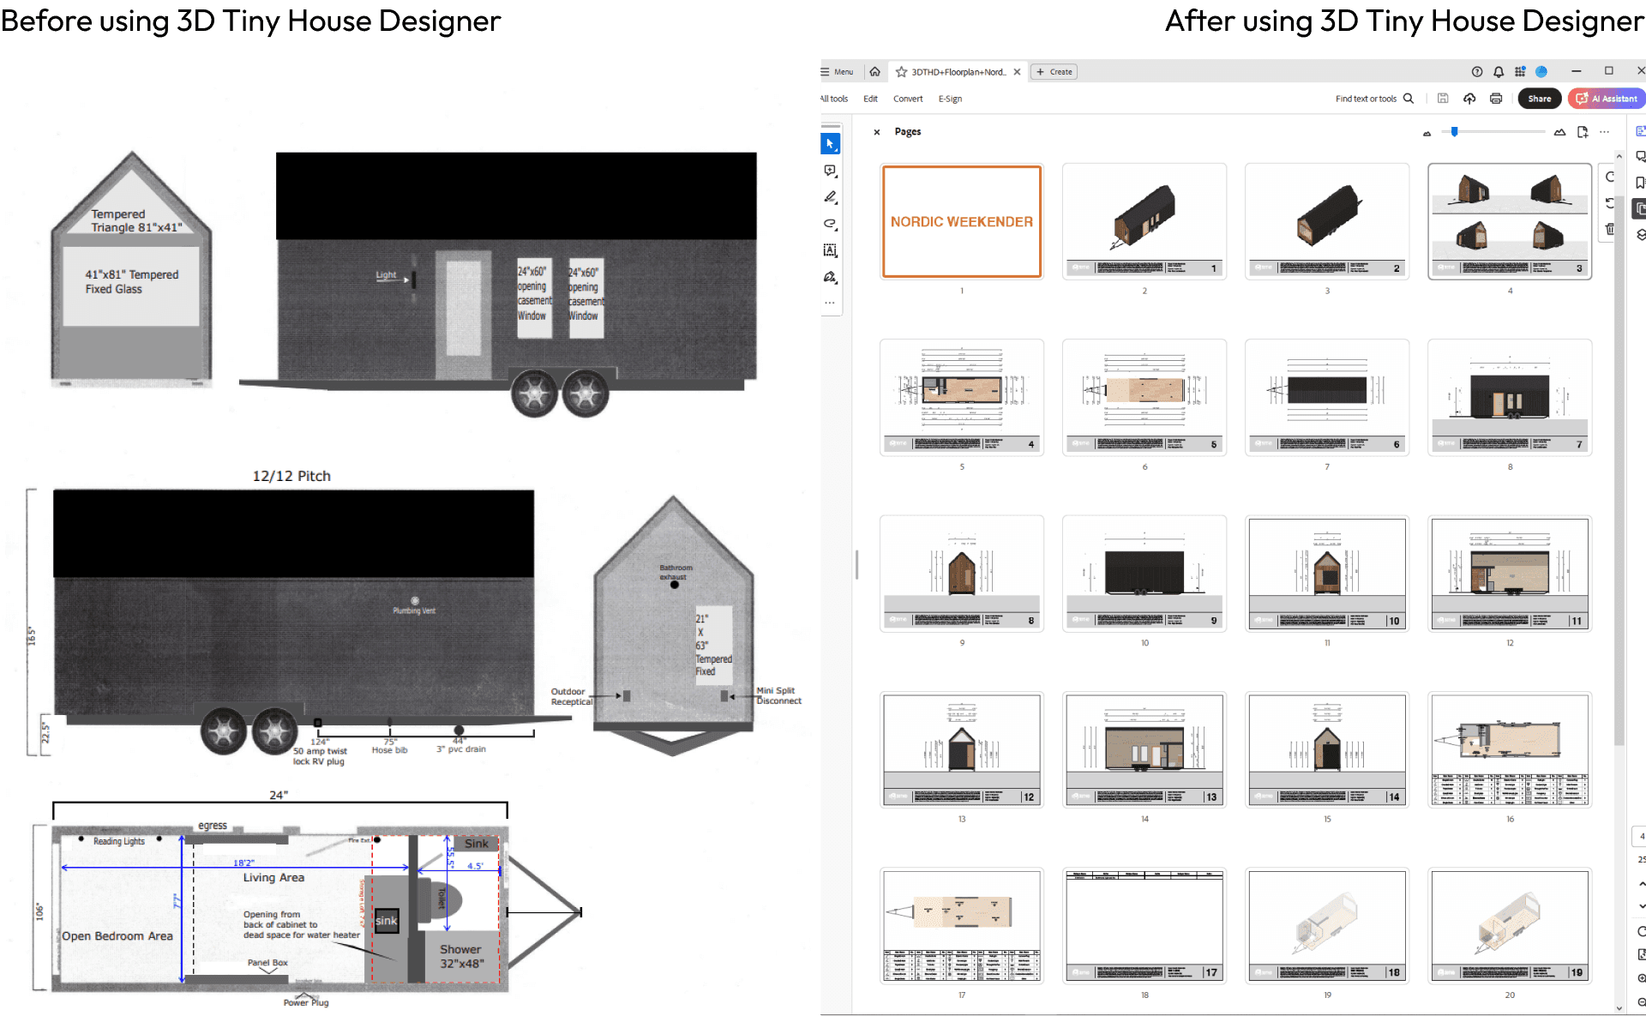This screenshot has width=1646, height=1016.
Task: Choose the freehand draw tool
Action: [x=830, y=225]
